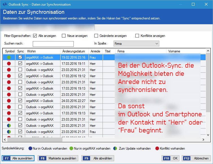Click scroll-up arrow of vertical scrollbar

pyautogui.click(x=208, y=51)
